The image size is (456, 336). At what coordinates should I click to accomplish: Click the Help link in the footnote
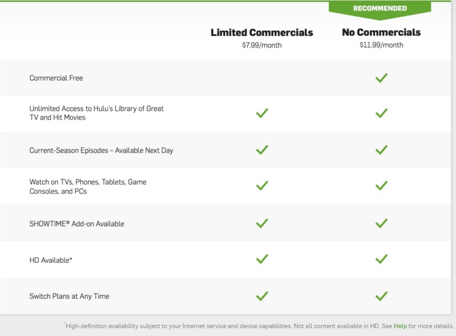pyautogui.click(x=400, y=326)
